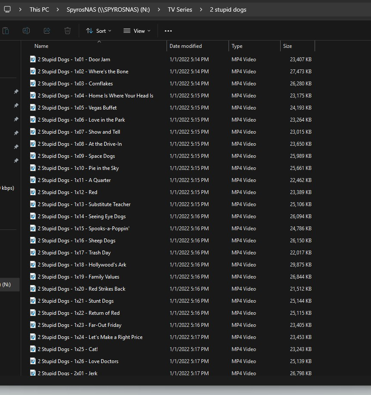
Task: Click the Delete trash can icon
Action: click(68, 31)
